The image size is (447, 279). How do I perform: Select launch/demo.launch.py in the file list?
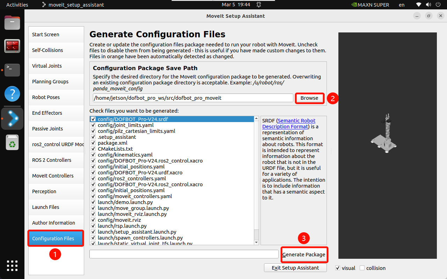(x=125, y=202)
